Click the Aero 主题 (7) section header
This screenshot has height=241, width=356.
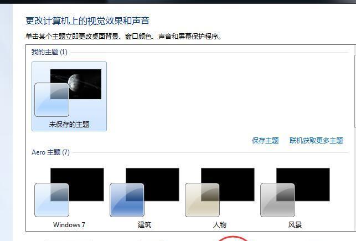point(50,152)
